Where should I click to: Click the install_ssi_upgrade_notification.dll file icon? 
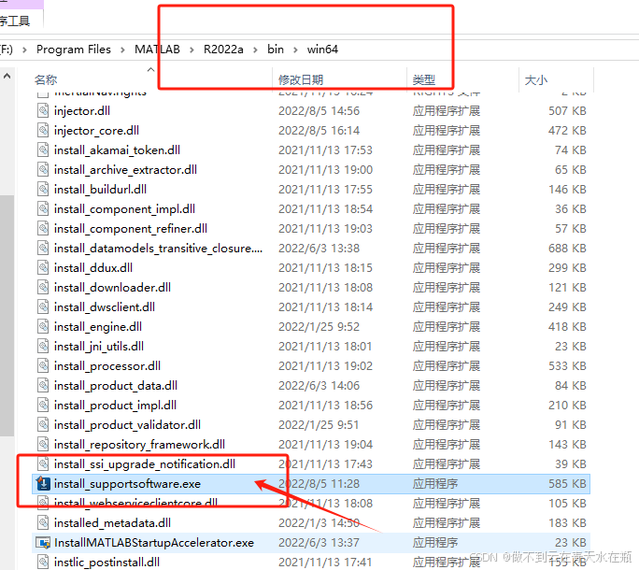43,463
